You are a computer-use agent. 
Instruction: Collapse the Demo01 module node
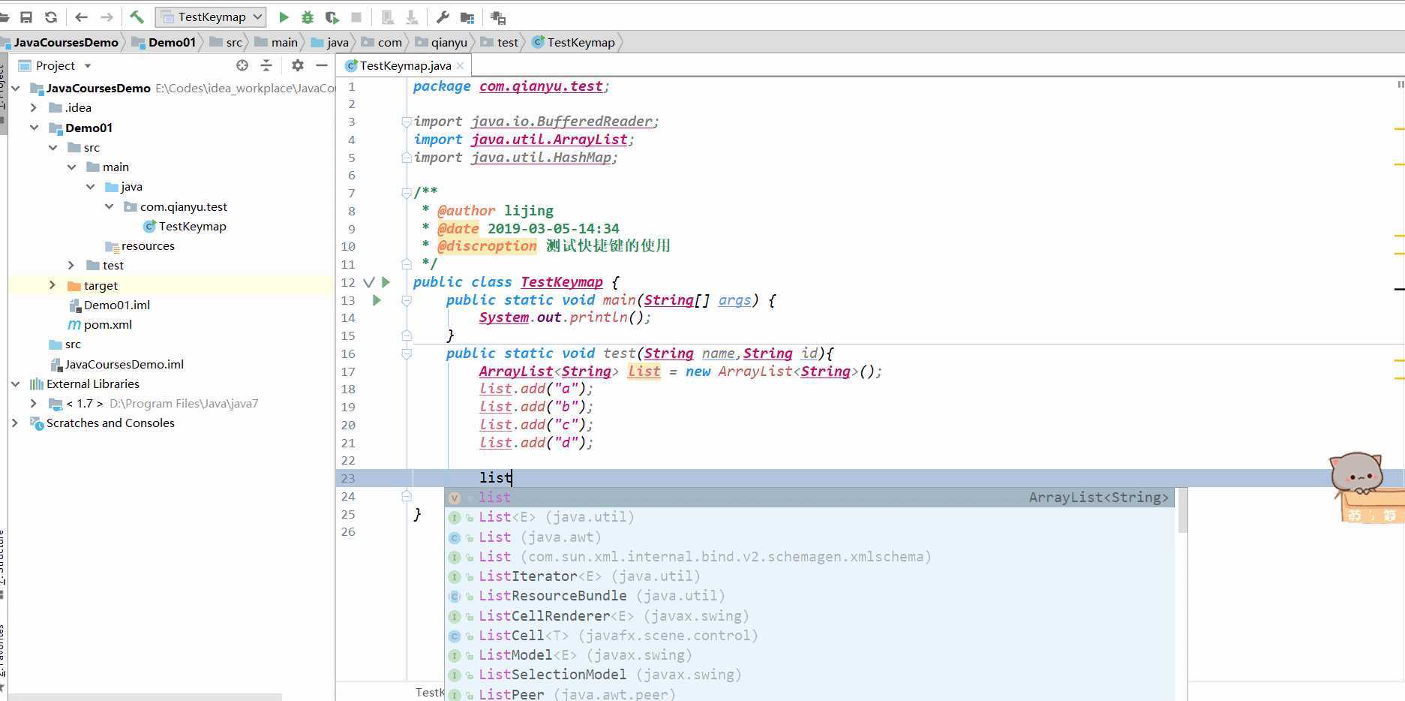pos(34,128)
